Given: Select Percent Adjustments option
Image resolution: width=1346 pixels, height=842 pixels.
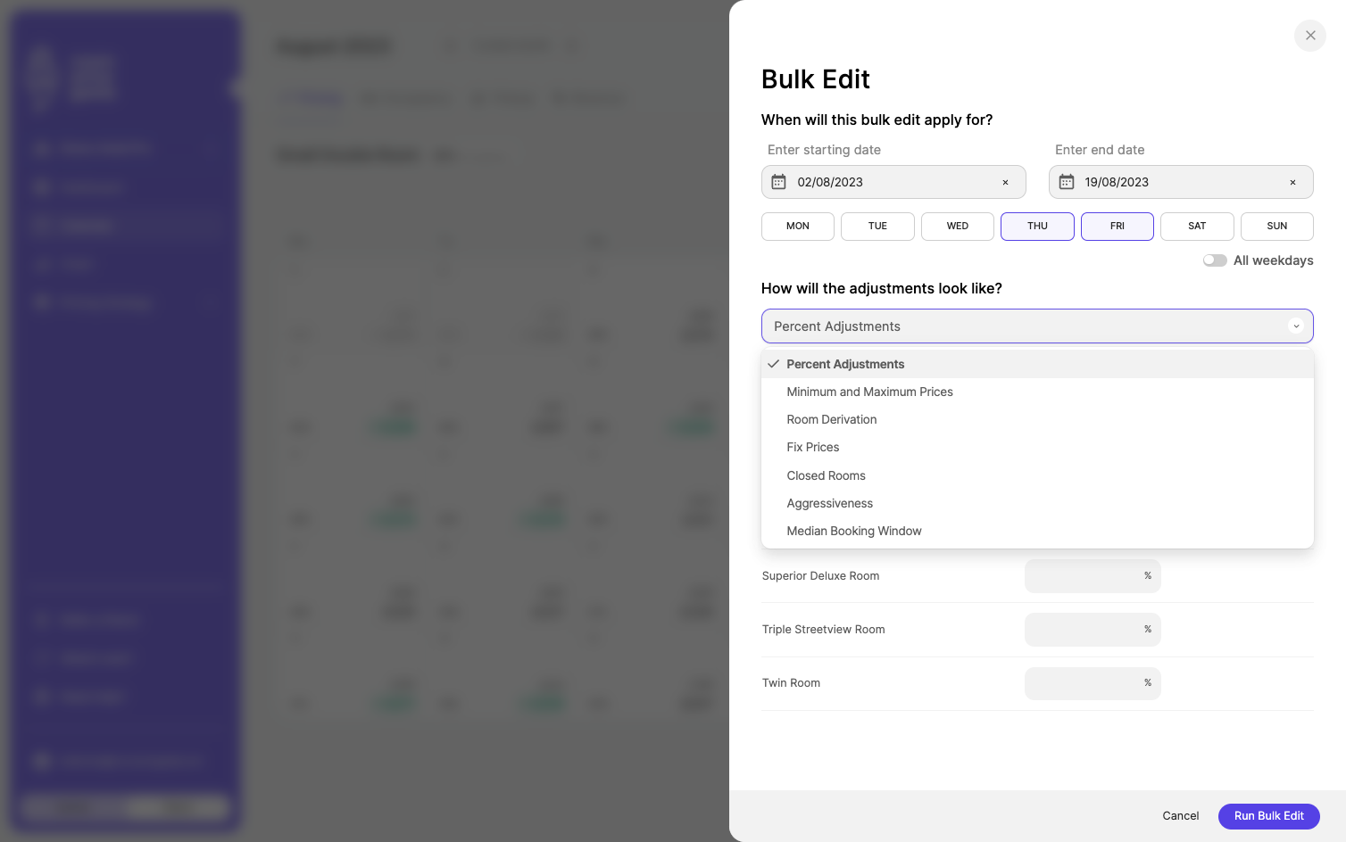Looking at the screenshot, I should [x=1037, y=364].
